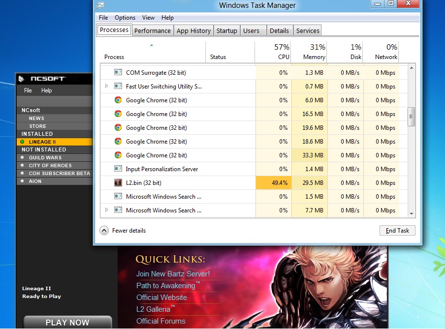Open the View menu
Image resolution: width=445 pixels, height=329 pixels.
[x=148, y=18]
